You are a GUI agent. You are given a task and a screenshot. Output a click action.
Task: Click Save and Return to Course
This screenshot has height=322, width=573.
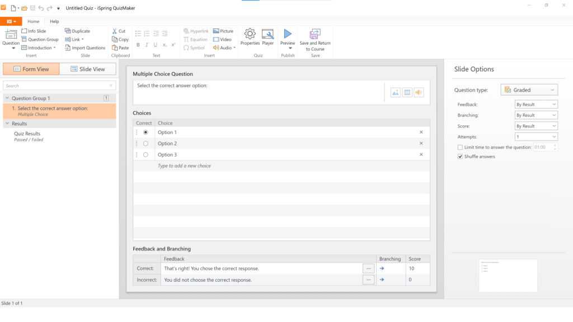click(314, 38)
